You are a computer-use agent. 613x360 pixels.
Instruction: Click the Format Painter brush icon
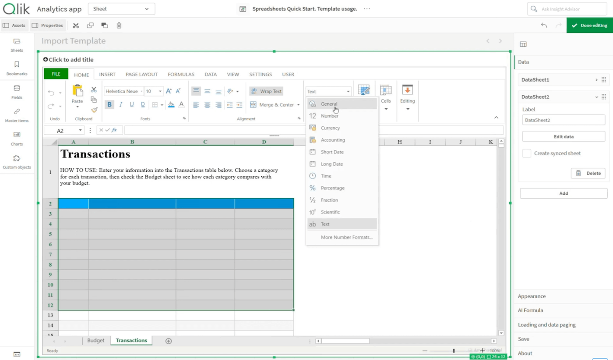[x=94, y=110]
